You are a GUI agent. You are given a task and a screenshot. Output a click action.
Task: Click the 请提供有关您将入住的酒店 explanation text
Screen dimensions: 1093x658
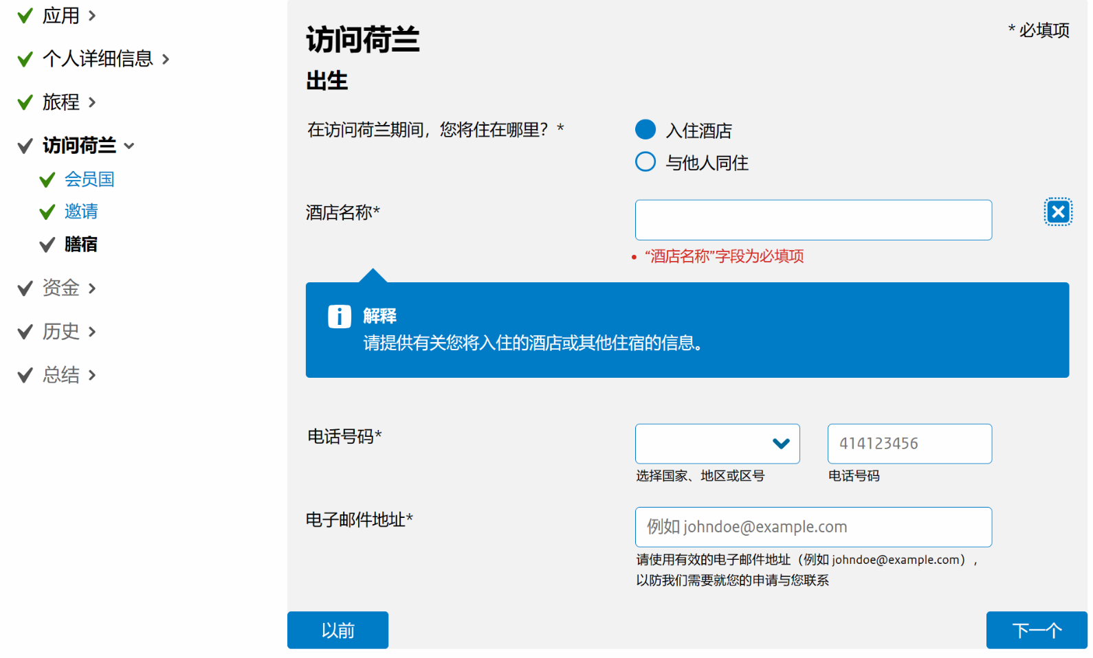coord(533,343)
